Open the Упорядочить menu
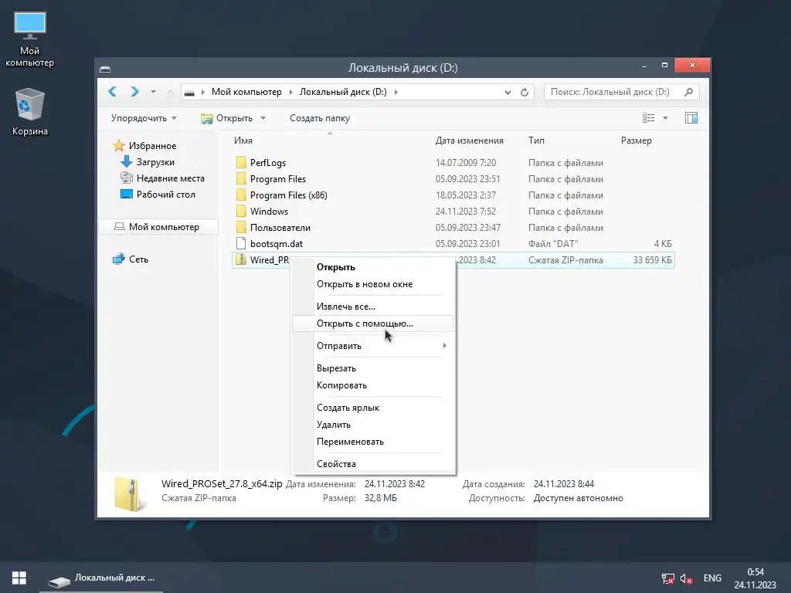The height and width of the screenshot is (593, 791). (x=144, y=118)
